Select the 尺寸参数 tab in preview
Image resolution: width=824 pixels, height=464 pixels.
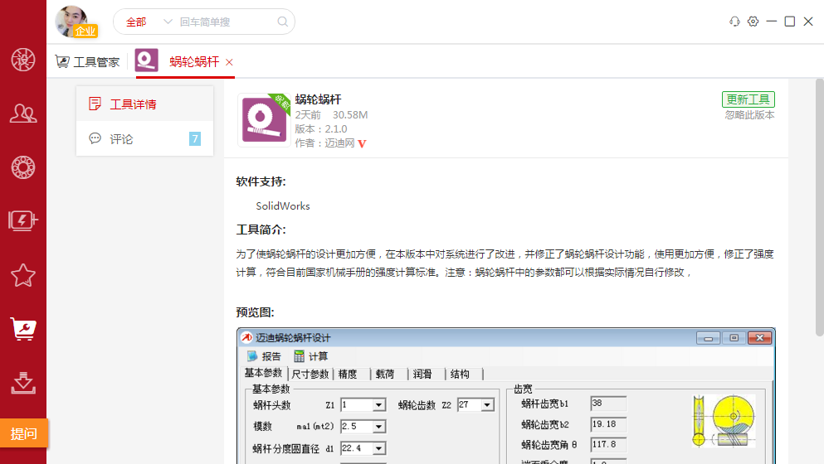click(x=310, y=375)
